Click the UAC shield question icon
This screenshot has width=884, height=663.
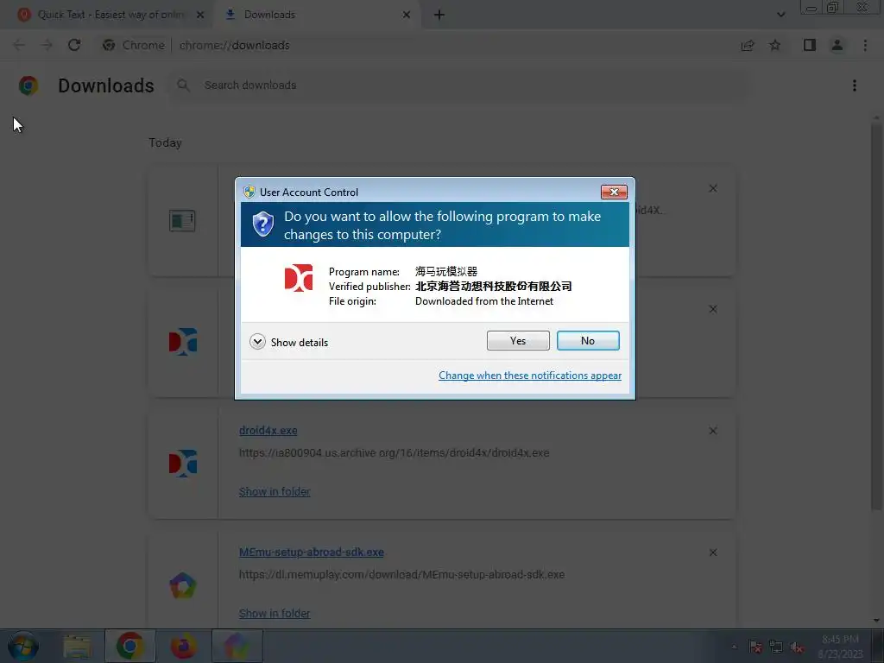(x=262, y=224)
